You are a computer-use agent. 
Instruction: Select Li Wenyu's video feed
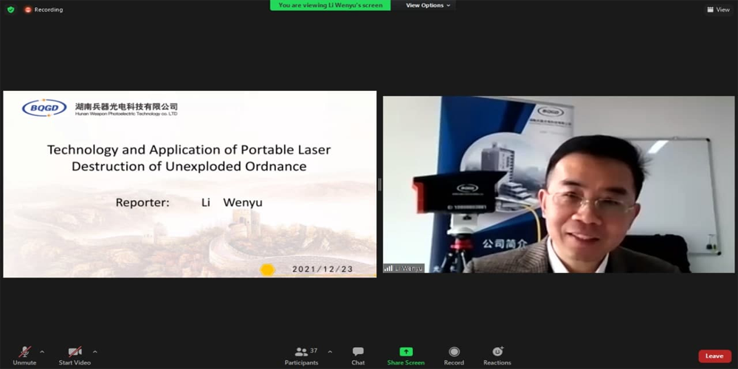tap(558, 184)
